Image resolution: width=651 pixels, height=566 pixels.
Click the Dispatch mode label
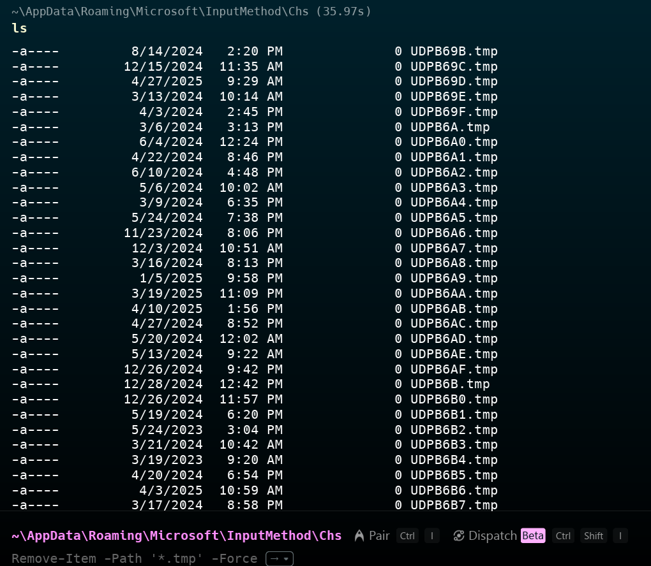click(492, 535)
